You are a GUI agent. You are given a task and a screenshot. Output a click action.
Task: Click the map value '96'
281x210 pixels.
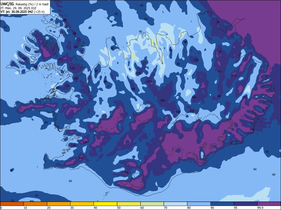(x=185, y=42)
